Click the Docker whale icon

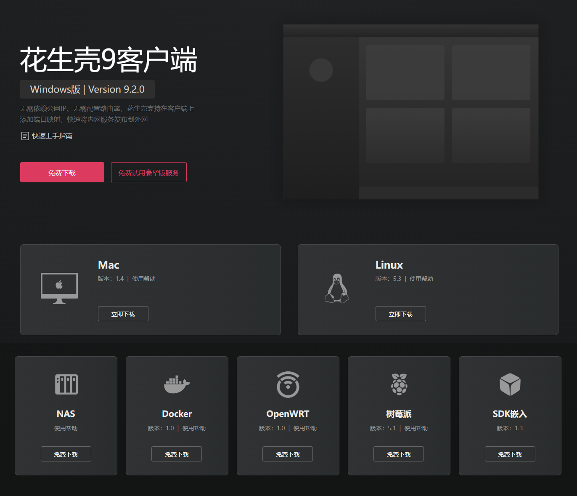[177, 384]
